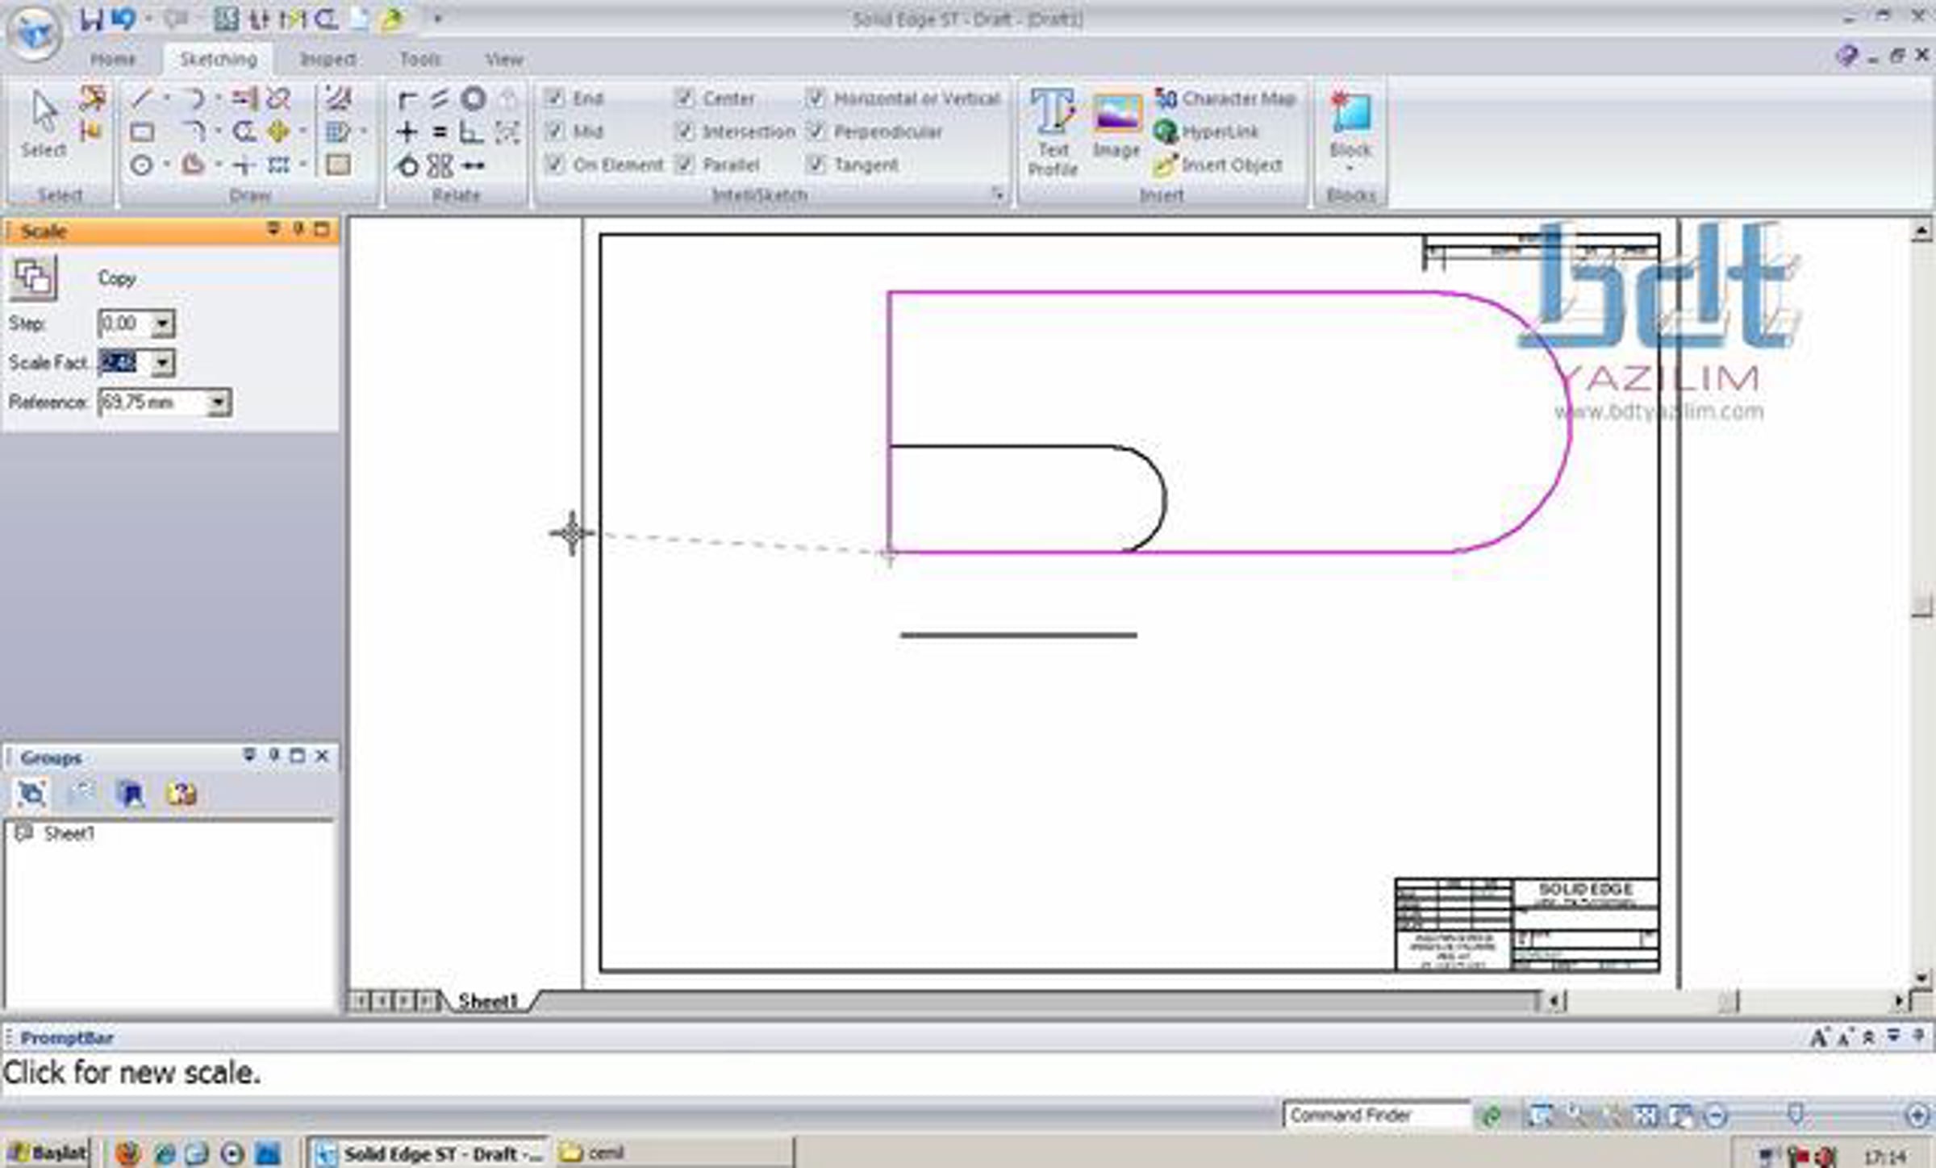The image size is (1936, 1168).
Task: Insert a Text Profile
Action: (1053, 131)
